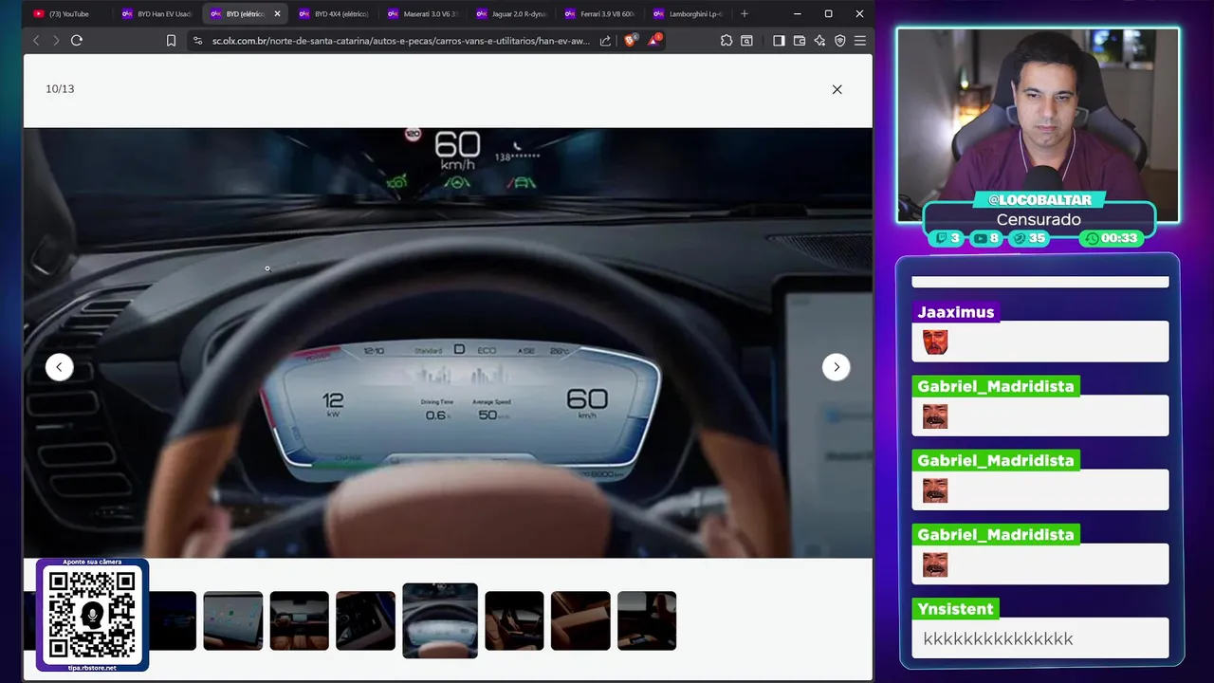Click the 10/13 photo counter
This screenshot has height=683, width=1214.
point(60,89)
